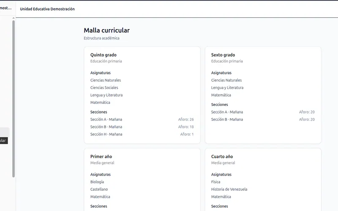338x211 pixels.
Task: Click the Aforo: 18 value
Action: pos(186,127)
